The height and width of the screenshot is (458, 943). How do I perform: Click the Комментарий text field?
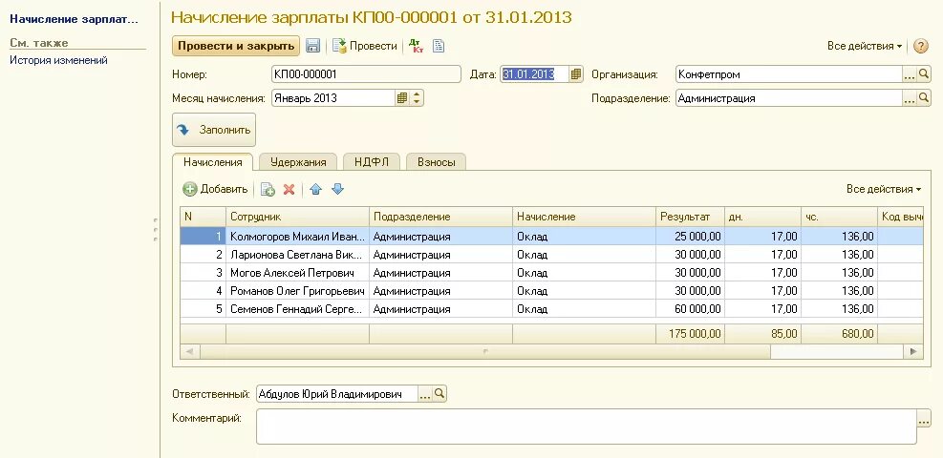(x=587, y=427)
